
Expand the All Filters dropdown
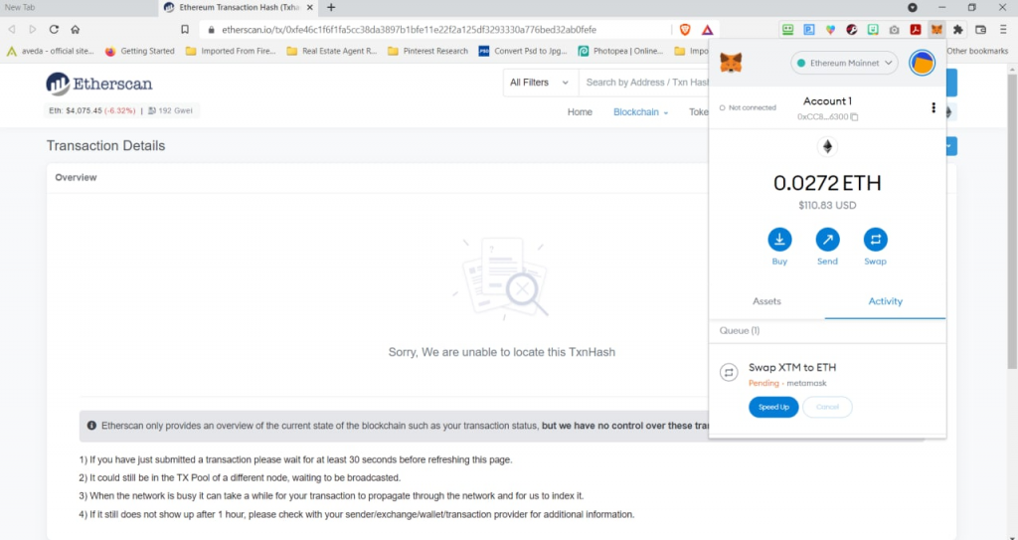pos(540,83)
